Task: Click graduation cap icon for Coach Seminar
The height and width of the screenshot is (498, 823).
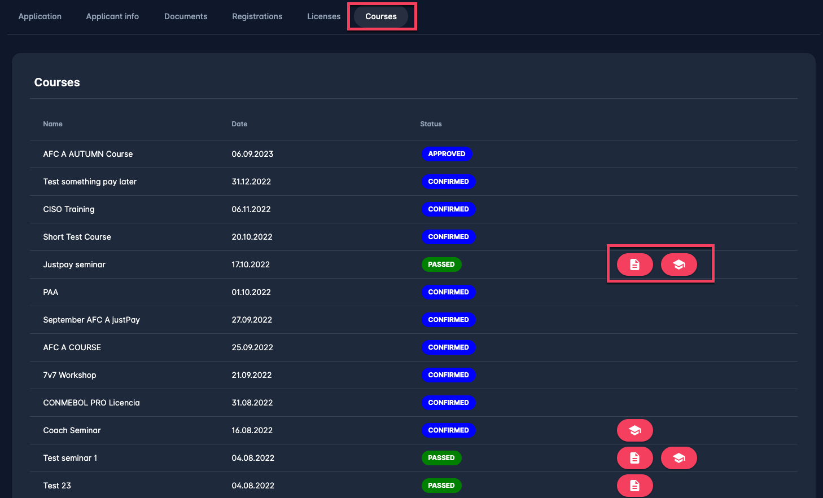Action: (634, 430)
